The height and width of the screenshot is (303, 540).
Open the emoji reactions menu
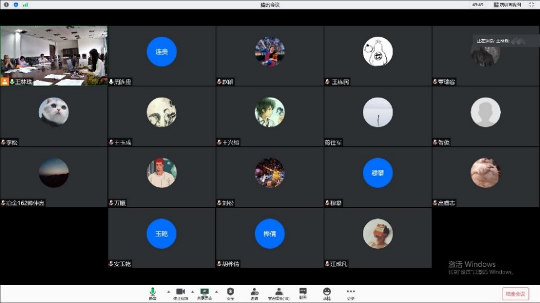[x=327, y=292]
